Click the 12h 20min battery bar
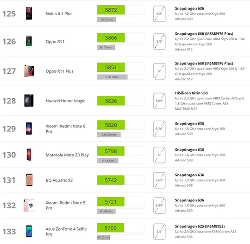 click(109, 135)
